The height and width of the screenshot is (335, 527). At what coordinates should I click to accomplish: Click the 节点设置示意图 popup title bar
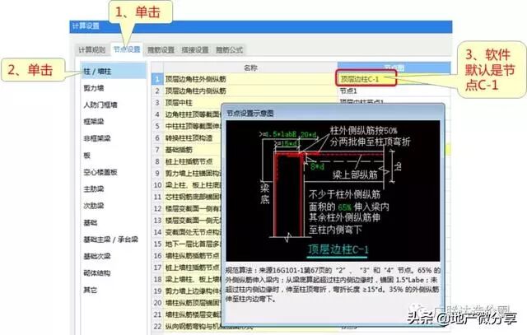[x=333, y=113]
